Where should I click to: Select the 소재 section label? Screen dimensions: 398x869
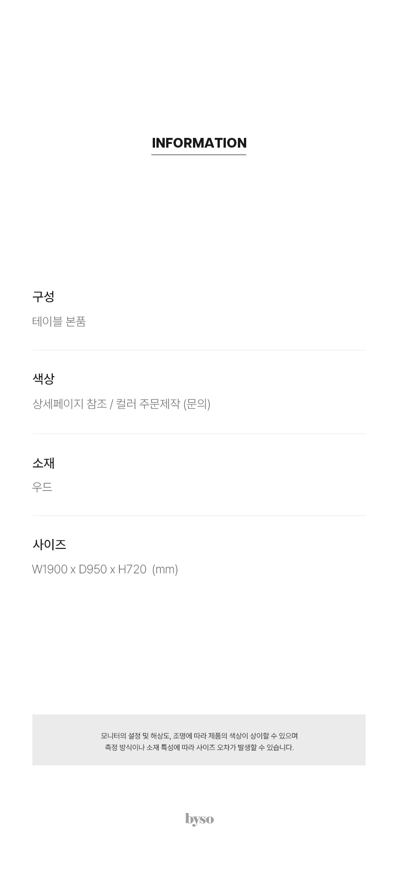tap(44, 463)
